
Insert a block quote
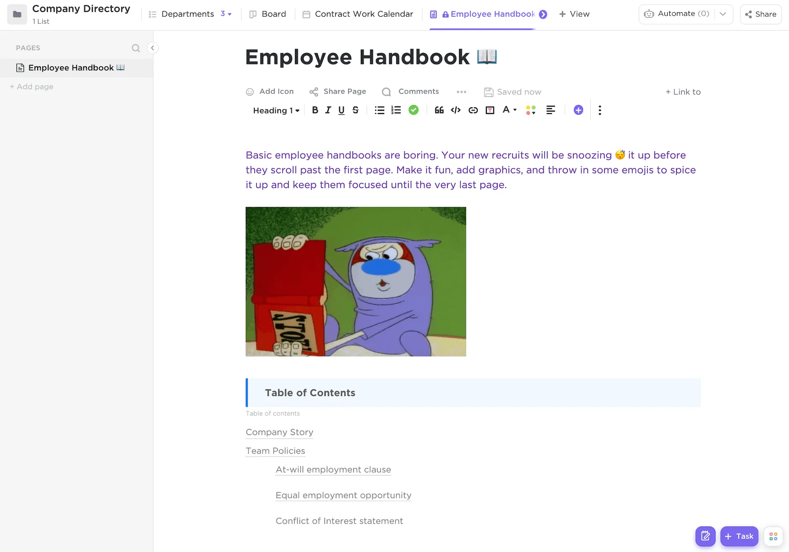439,110
